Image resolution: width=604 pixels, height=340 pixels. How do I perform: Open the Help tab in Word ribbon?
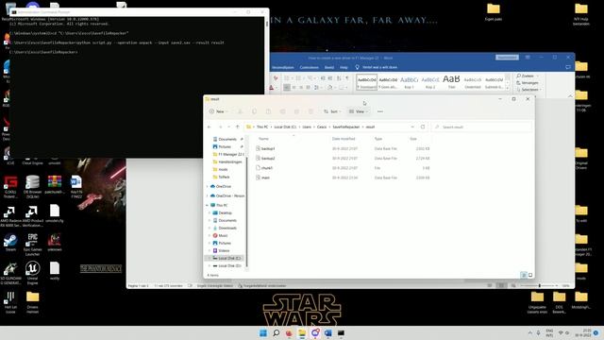tap(344, 67)
